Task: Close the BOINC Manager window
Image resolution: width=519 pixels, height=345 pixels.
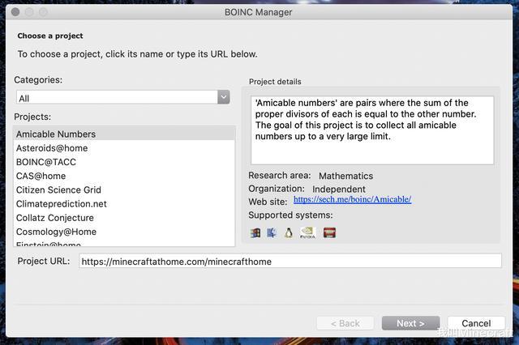Action: (15, 12)
